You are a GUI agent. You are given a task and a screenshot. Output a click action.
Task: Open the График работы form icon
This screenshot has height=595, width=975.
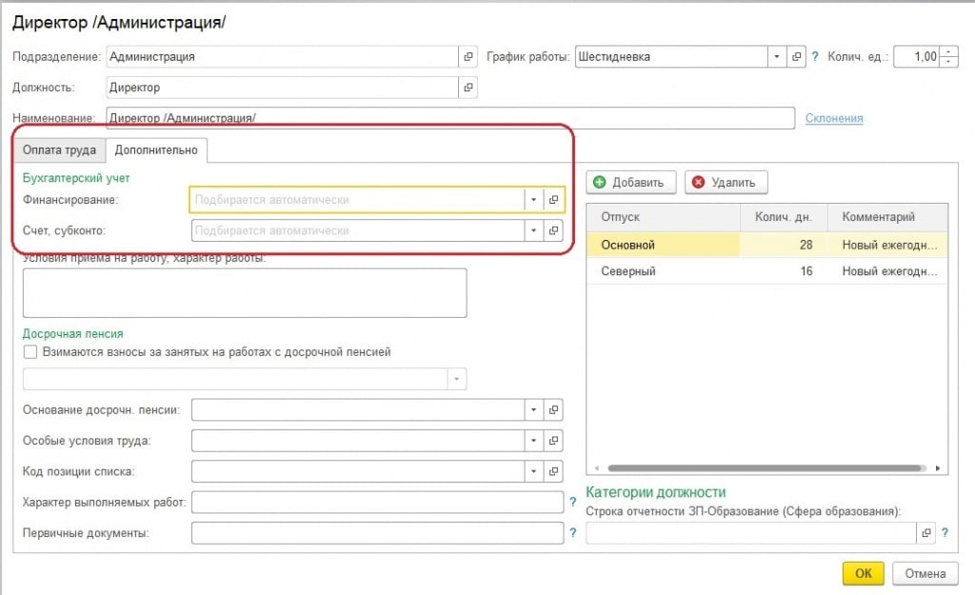pyautogui.click(x=798, y=57)
